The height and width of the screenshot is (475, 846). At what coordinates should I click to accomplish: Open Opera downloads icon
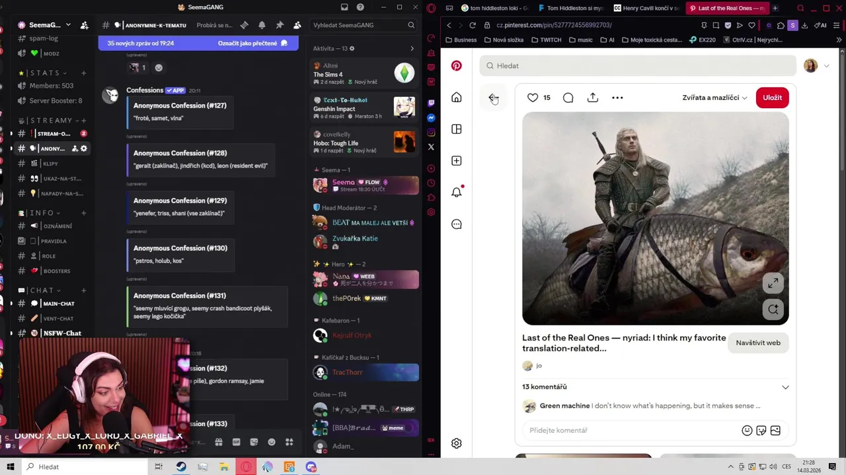pos(806,25)
